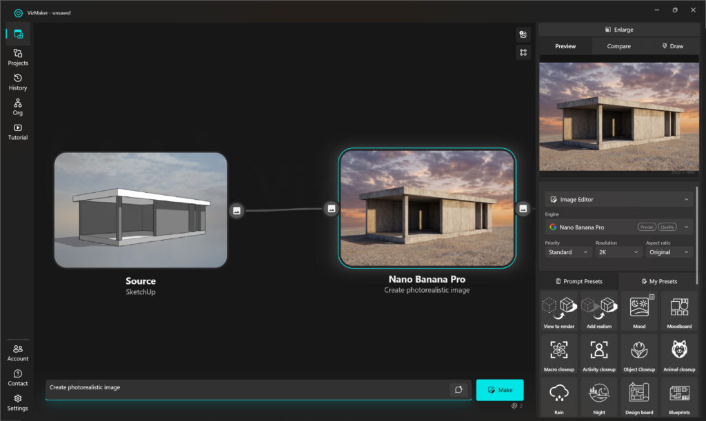Select the Design board preset
This screenshot has width=706, height=421.
tap(639, 397)
